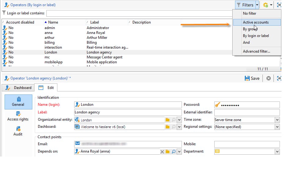
Task: Click the cancel icon next to Save
Action: 269,78
